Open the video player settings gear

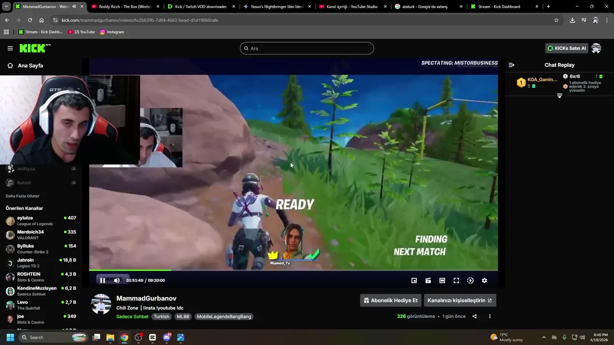(x=484, y=280)
